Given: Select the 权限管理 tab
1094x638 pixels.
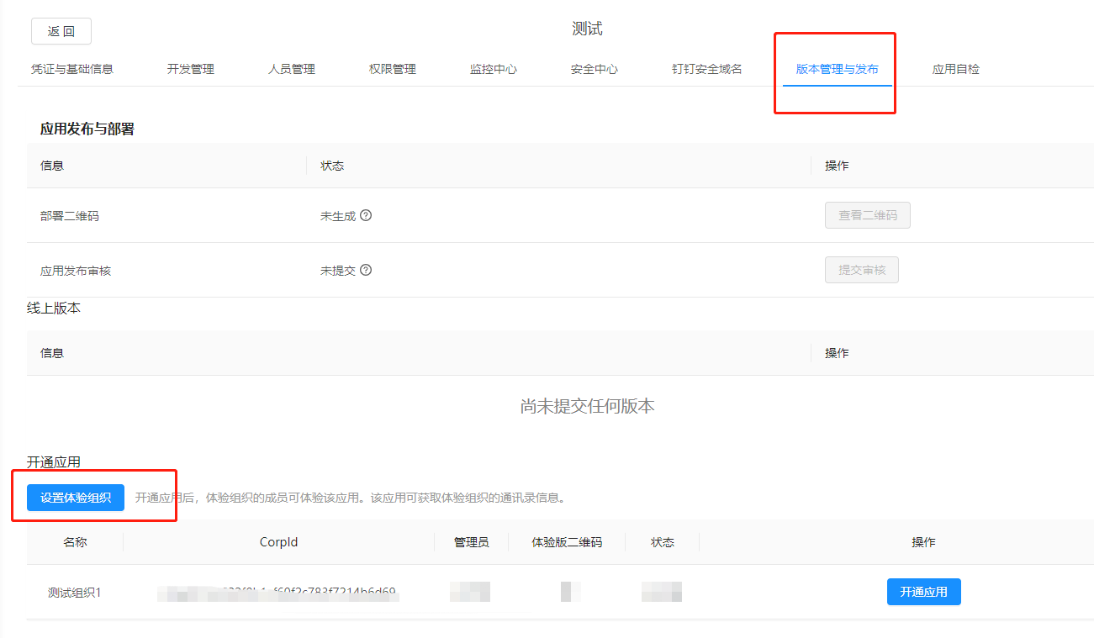Looking at the screenshot, I should [x=393, y=69].
